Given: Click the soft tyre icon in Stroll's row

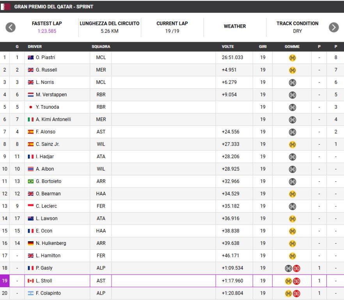Looking at the screenshot, I should tap(296, 281).
